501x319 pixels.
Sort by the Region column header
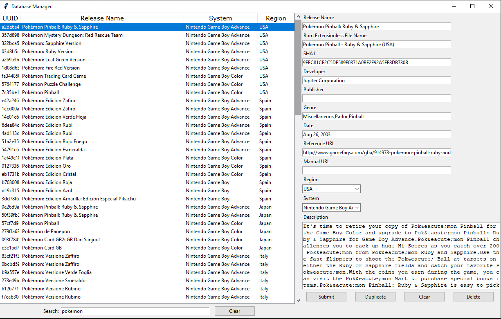276,18
